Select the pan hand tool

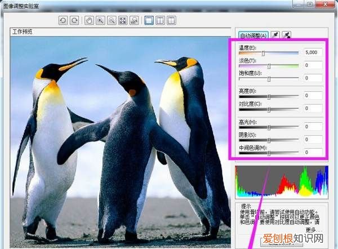click(x=90, y=21)
